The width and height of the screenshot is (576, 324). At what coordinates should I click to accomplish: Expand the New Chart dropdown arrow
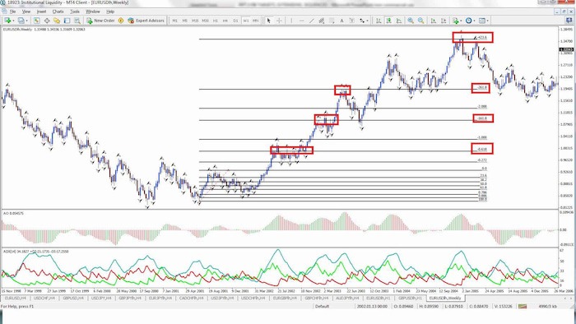pyautogui.click(x=14, y=21)
